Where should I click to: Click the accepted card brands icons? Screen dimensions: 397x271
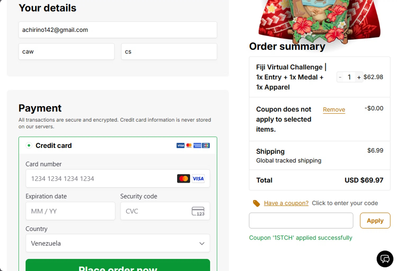tap(193, 146)
